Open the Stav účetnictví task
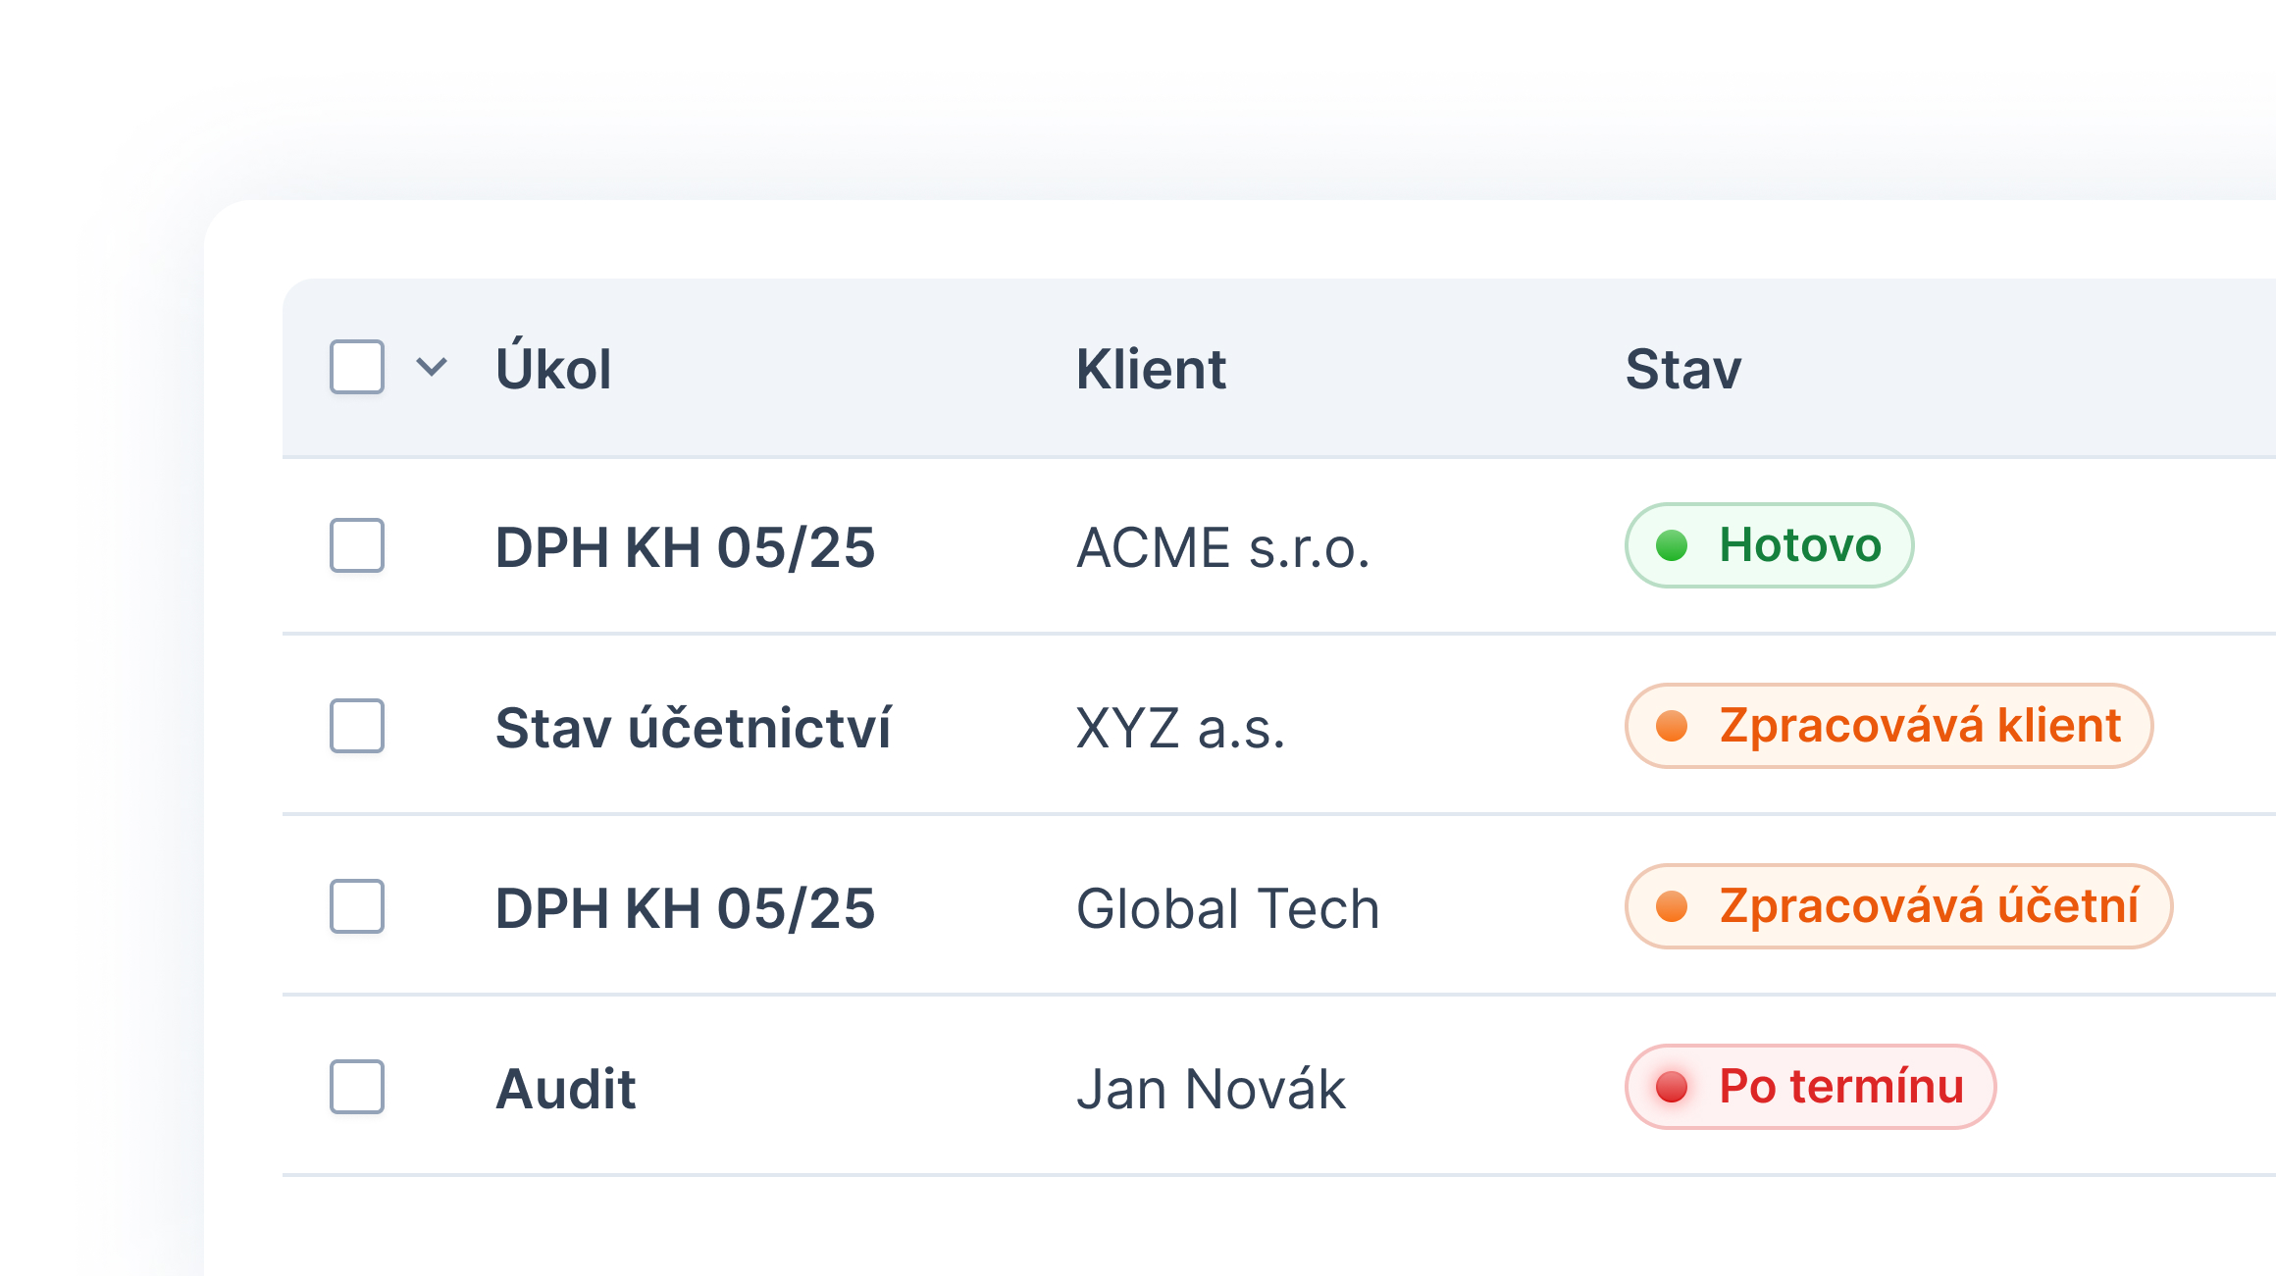 click(x=696, y=727)
